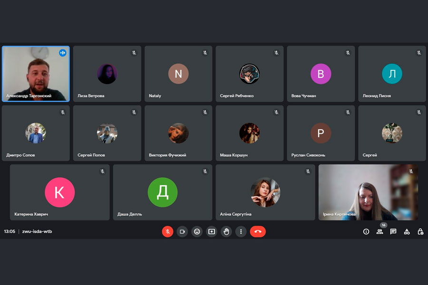Raise hand using the hand icon
This screenshot has width=428, height=285.
click(x=226, y=231)
